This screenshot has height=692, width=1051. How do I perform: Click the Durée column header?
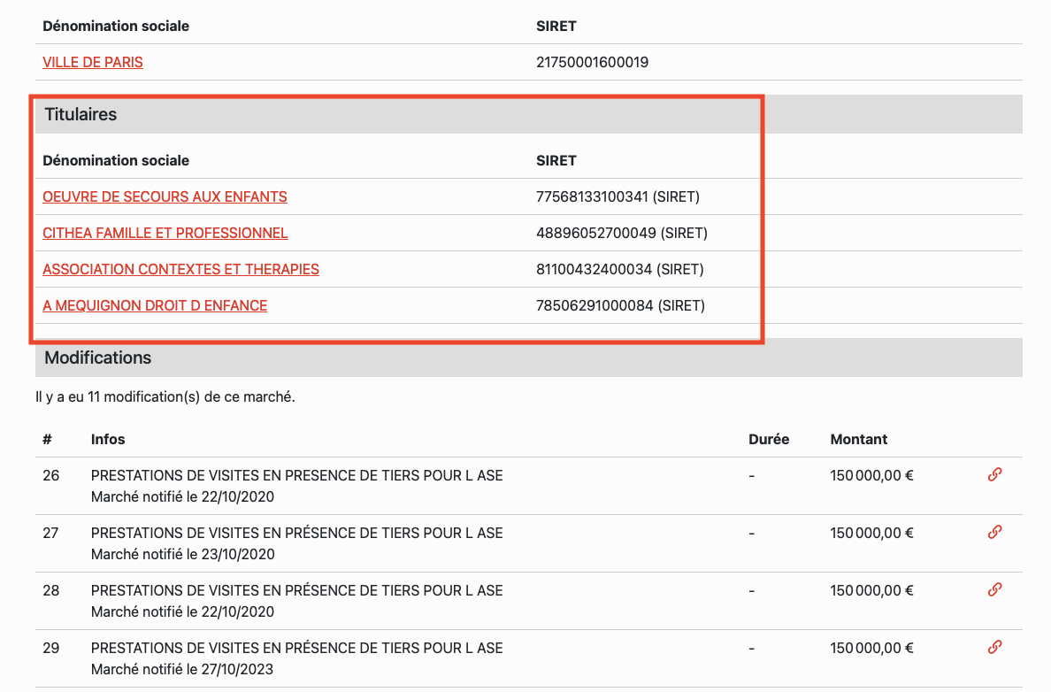[769, 439]
